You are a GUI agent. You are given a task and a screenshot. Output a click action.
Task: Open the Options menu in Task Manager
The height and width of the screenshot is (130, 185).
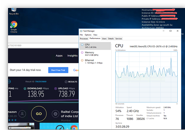88,35
